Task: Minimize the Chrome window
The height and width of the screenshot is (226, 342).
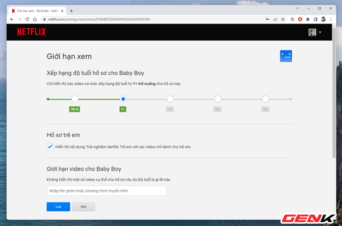Action: (x=308, y=9)
